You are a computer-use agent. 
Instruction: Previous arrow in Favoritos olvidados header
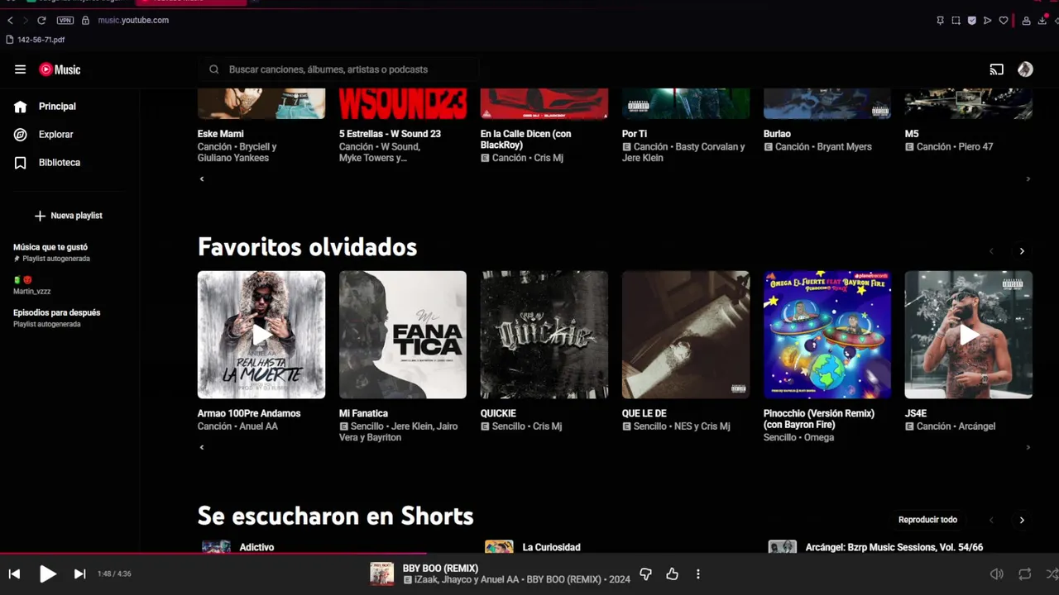coord(991,251)
